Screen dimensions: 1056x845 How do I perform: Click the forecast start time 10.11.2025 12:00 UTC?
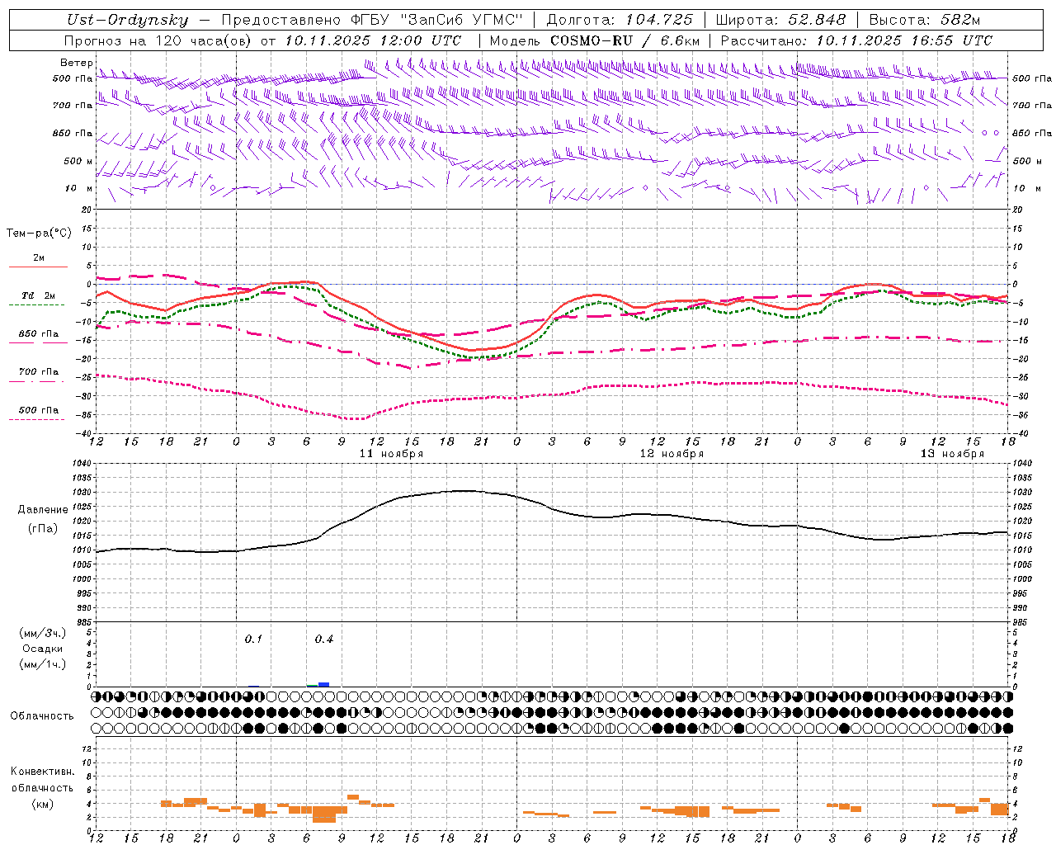[373, 40]
